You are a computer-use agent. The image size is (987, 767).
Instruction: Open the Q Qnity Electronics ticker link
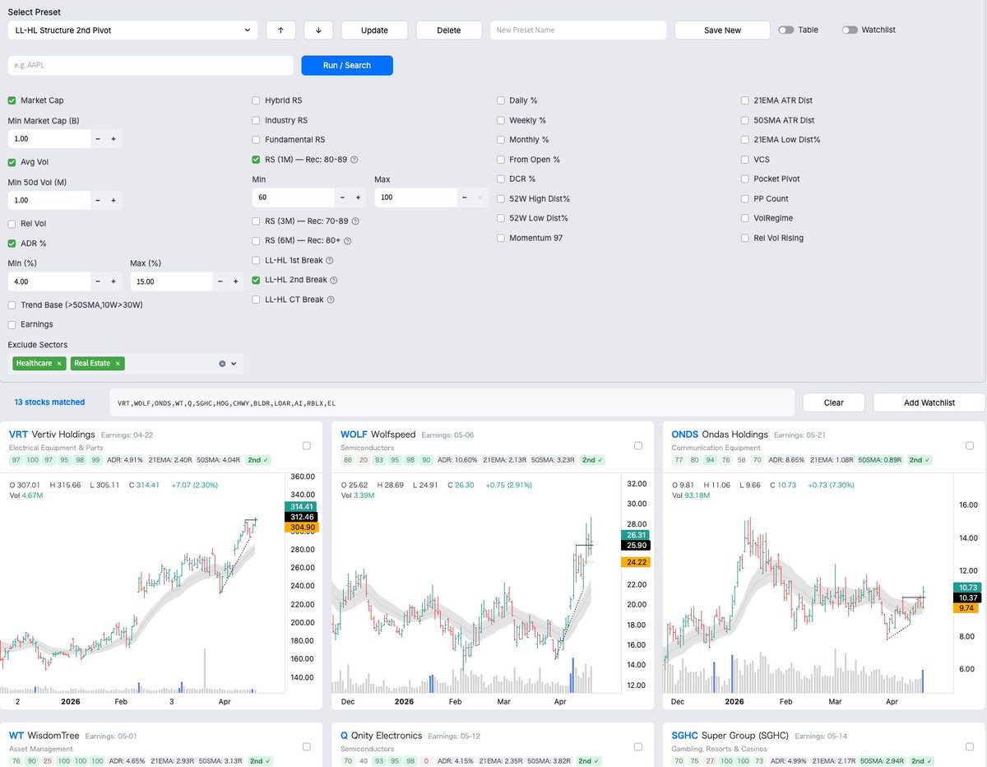click(x=344, y=735)
